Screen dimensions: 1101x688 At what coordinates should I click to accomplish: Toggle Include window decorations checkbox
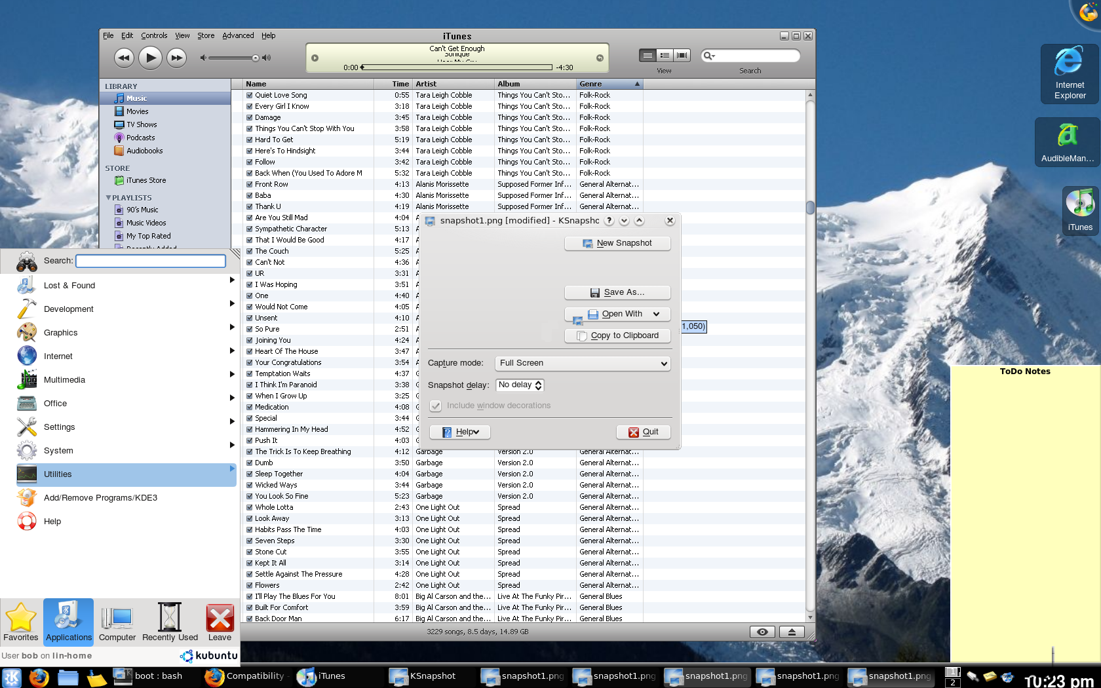435,406
